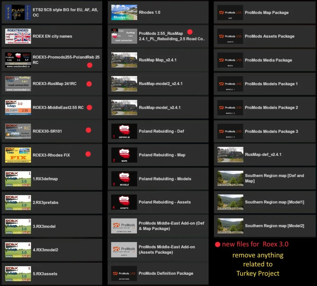Click the "3.RX3model" mod name
Screen dimensions: 317x286
pos(44,226)
